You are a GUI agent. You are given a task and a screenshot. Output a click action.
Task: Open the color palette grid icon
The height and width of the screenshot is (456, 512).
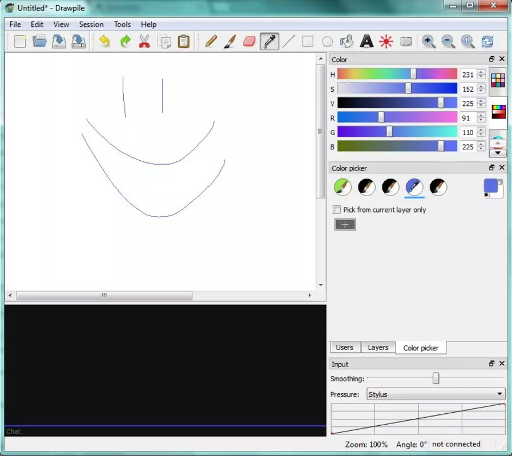pos(498,80)
